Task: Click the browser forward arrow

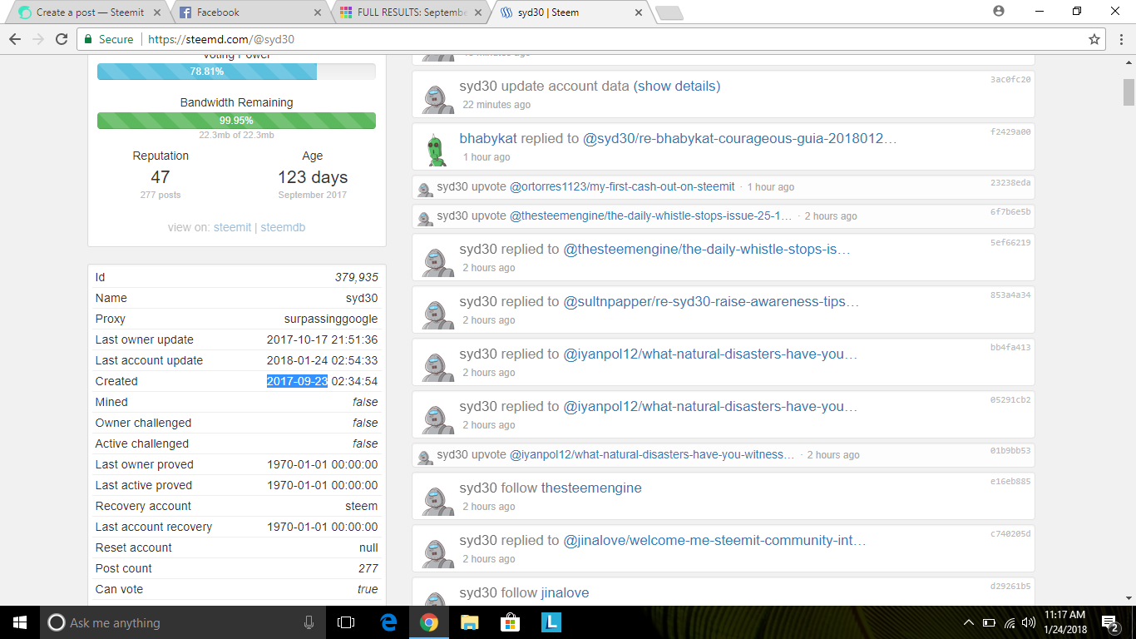Action: pyautogui.click(x=38, y=39)
